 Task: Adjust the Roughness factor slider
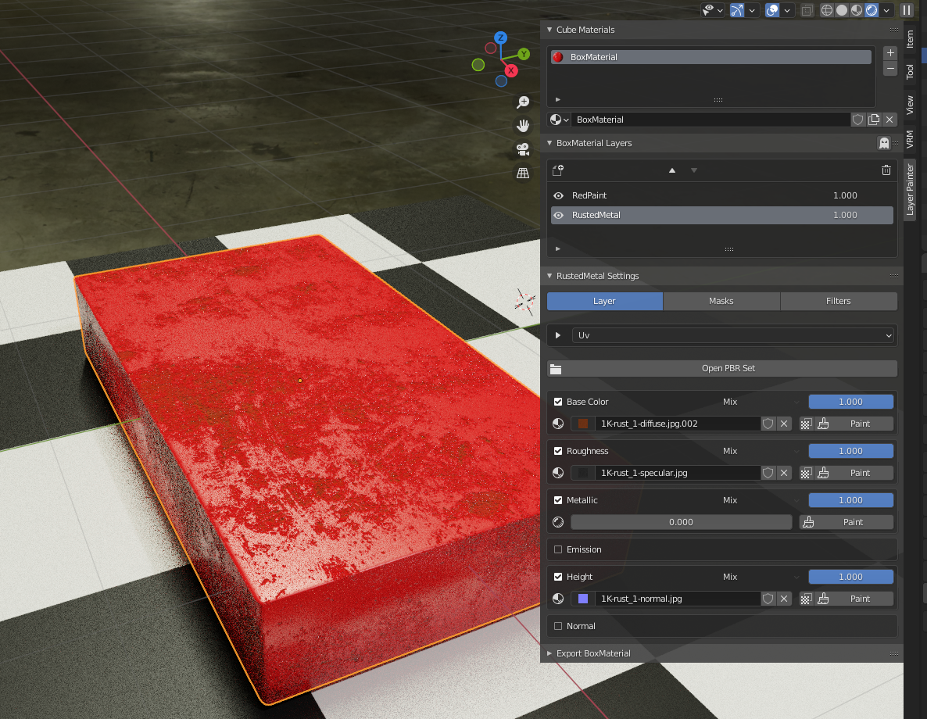[850, 450]
